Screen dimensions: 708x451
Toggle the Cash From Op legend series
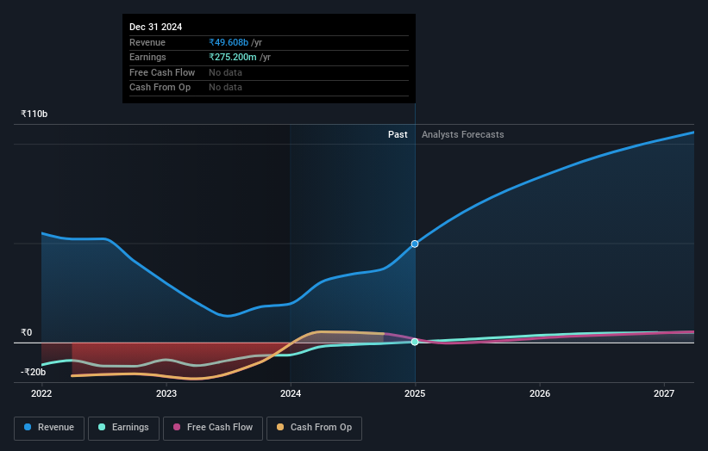314,428
